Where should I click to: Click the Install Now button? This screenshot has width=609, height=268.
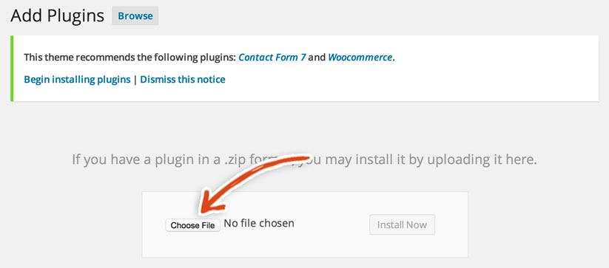click(x=402, y=224)
